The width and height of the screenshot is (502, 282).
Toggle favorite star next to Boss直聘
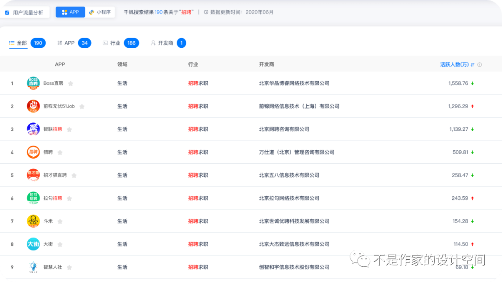click(71, 83)
